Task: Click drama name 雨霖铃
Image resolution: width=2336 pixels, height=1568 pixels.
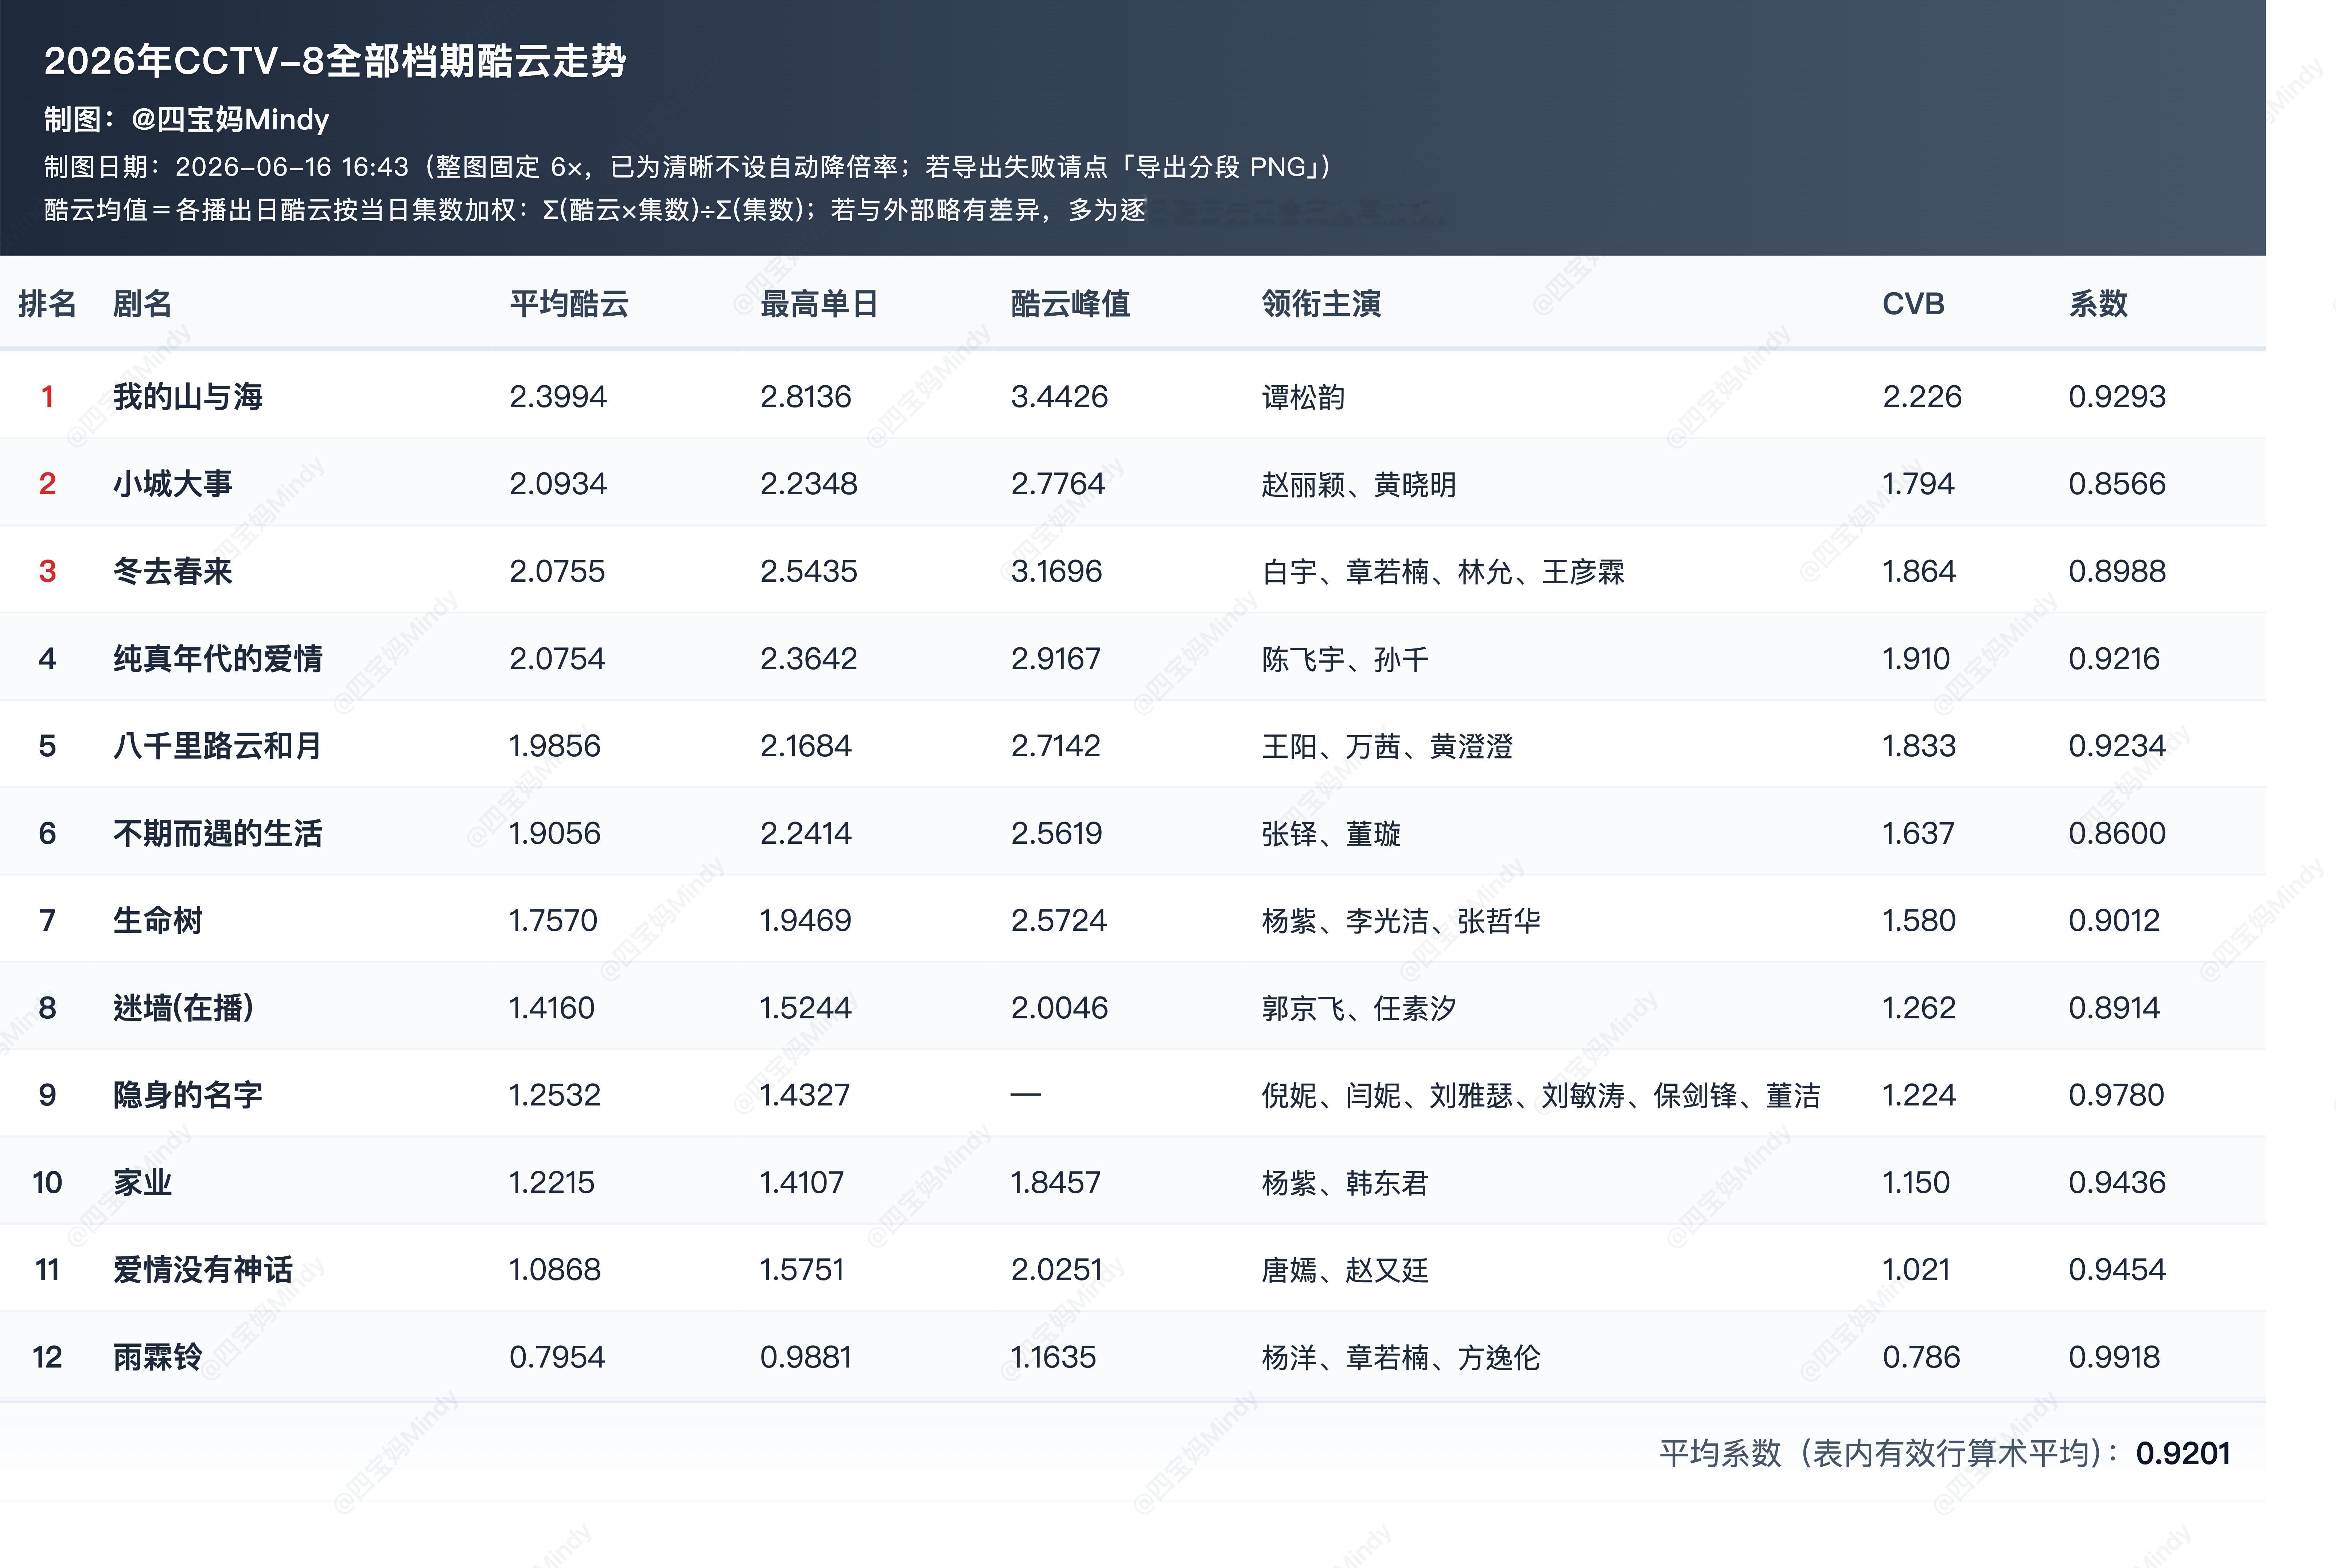Action: (x=158, y=1357)
